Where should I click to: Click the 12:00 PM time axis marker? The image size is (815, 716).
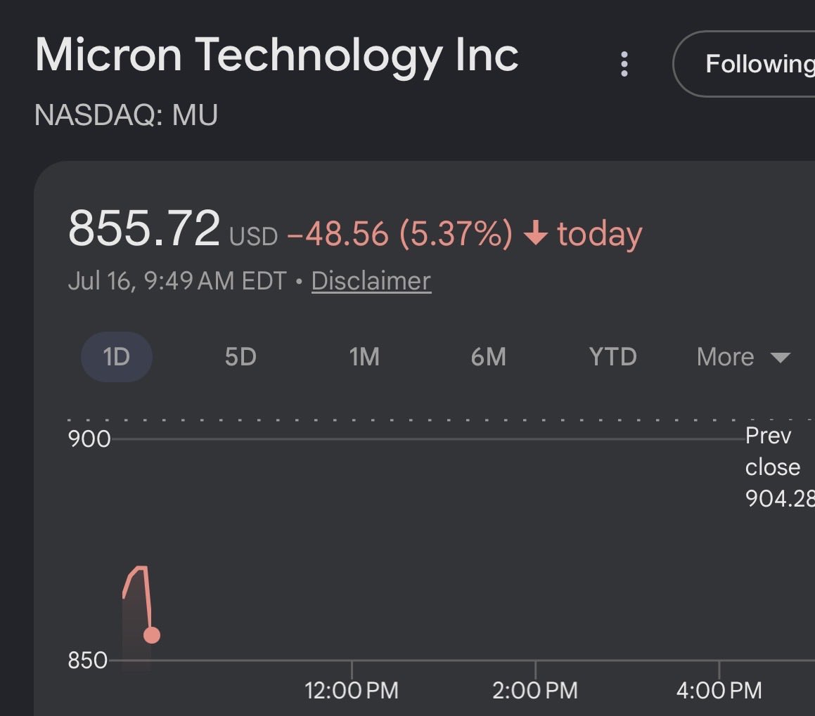[x=352, y=691]
